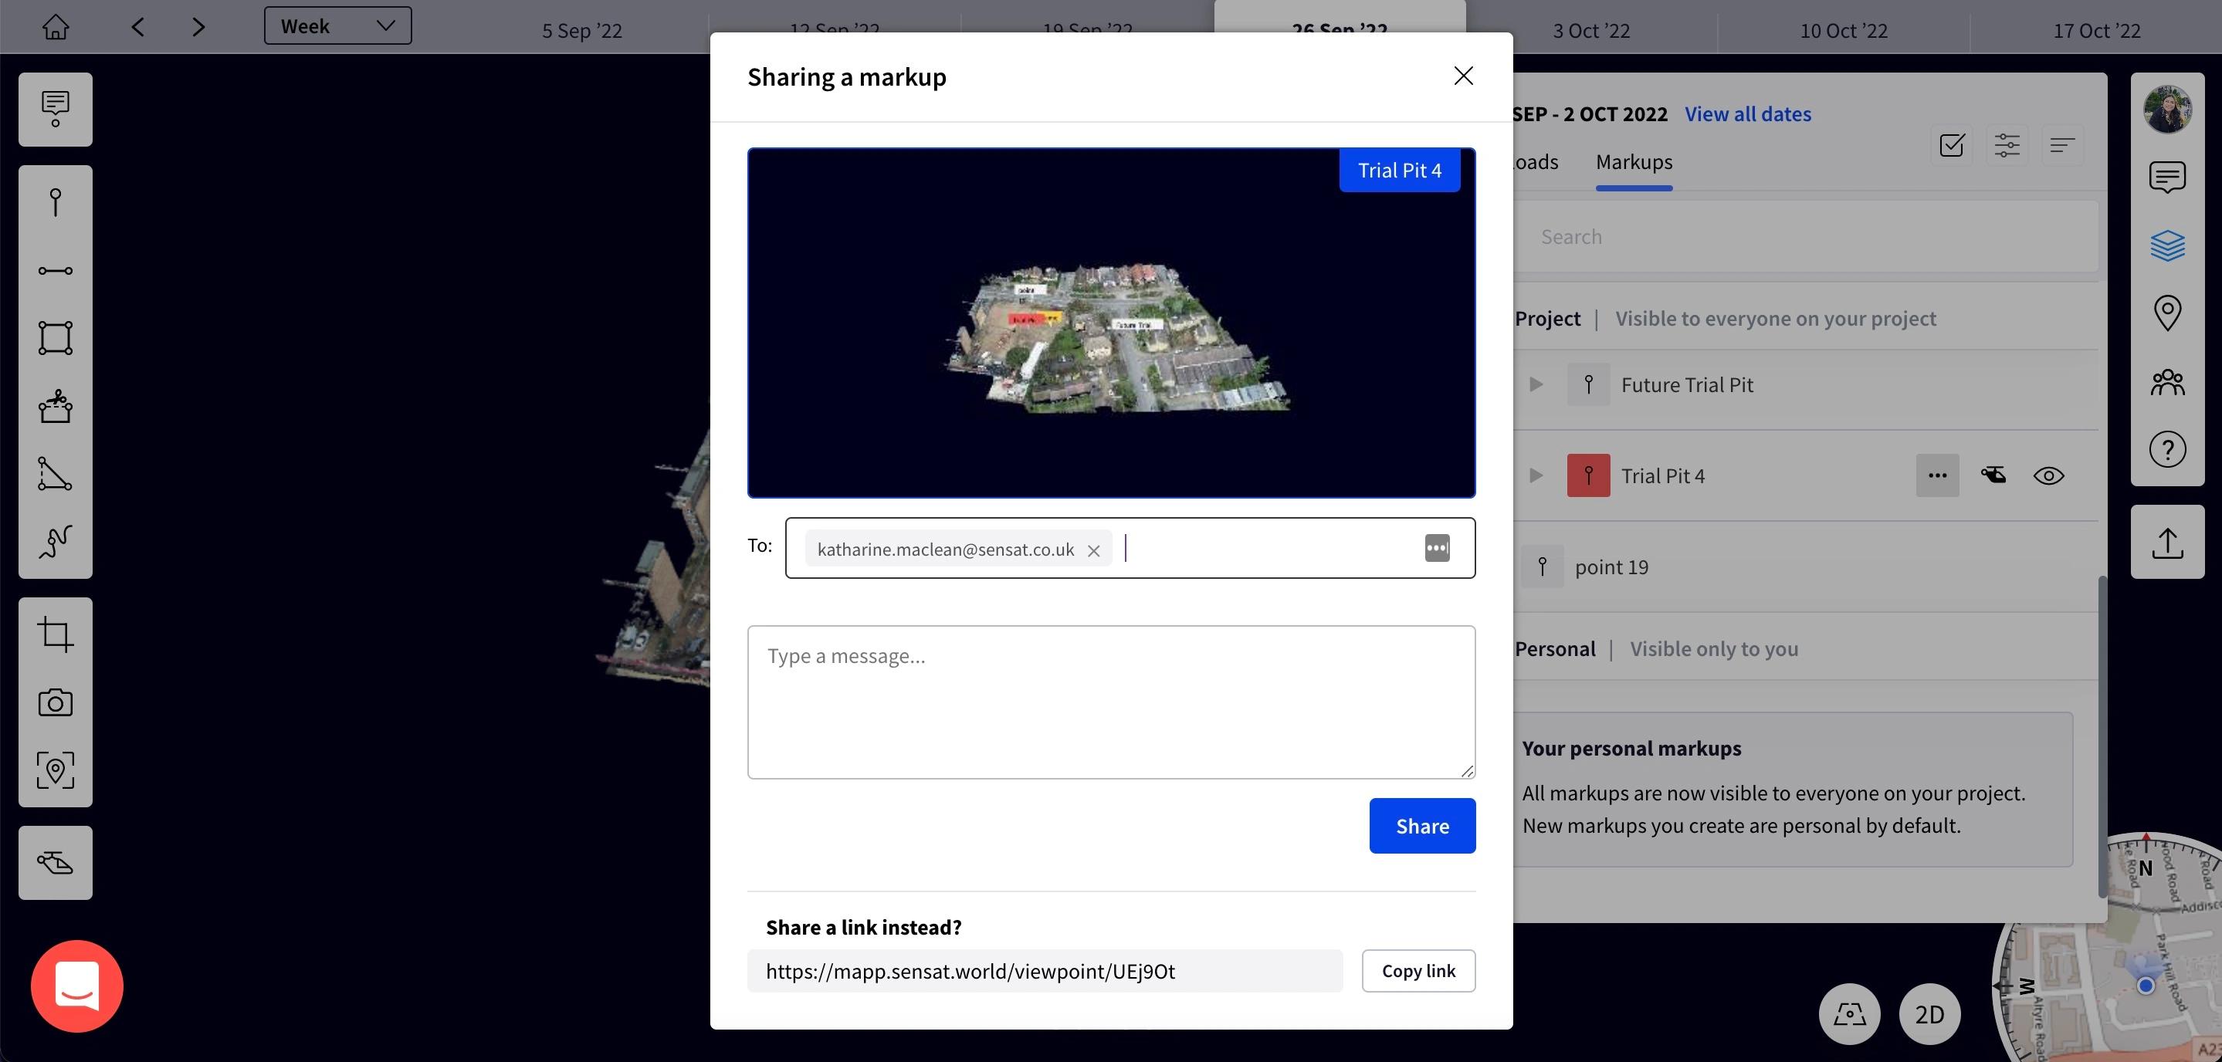Expand the Trial Pit 4 item
The width and height of the screenshot is (2222, 1062).
click(1536, 476)
